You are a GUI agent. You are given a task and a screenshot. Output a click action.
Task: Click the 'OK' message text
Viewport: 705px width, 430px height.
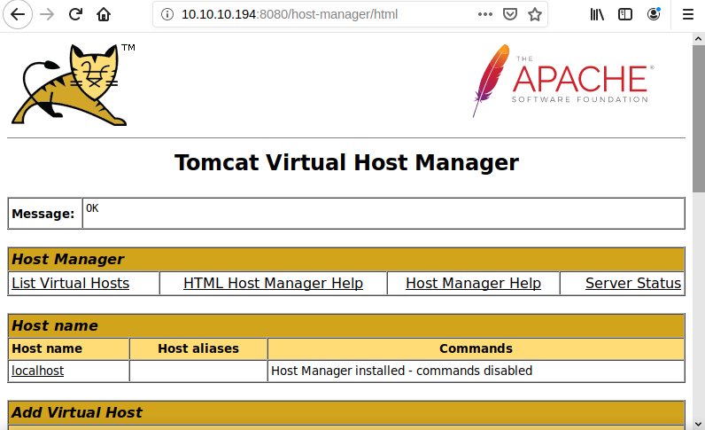92,208
